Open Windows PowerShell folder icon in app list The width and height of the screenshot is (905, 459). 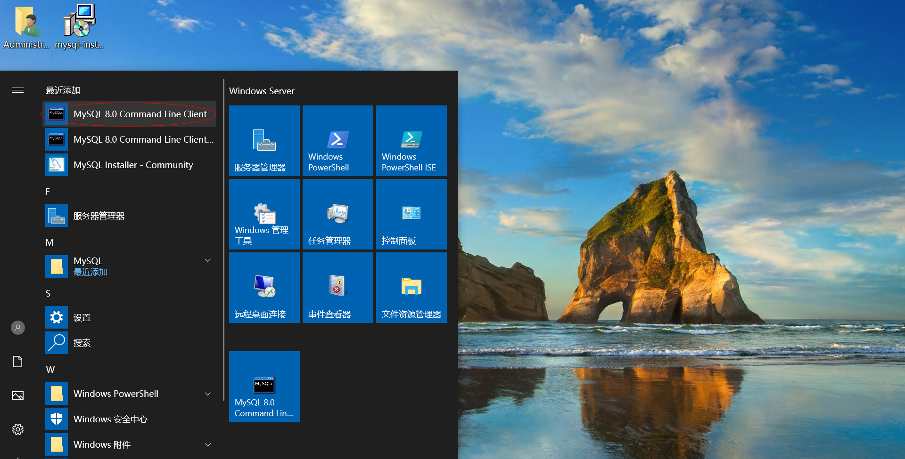tap(57, 394)
